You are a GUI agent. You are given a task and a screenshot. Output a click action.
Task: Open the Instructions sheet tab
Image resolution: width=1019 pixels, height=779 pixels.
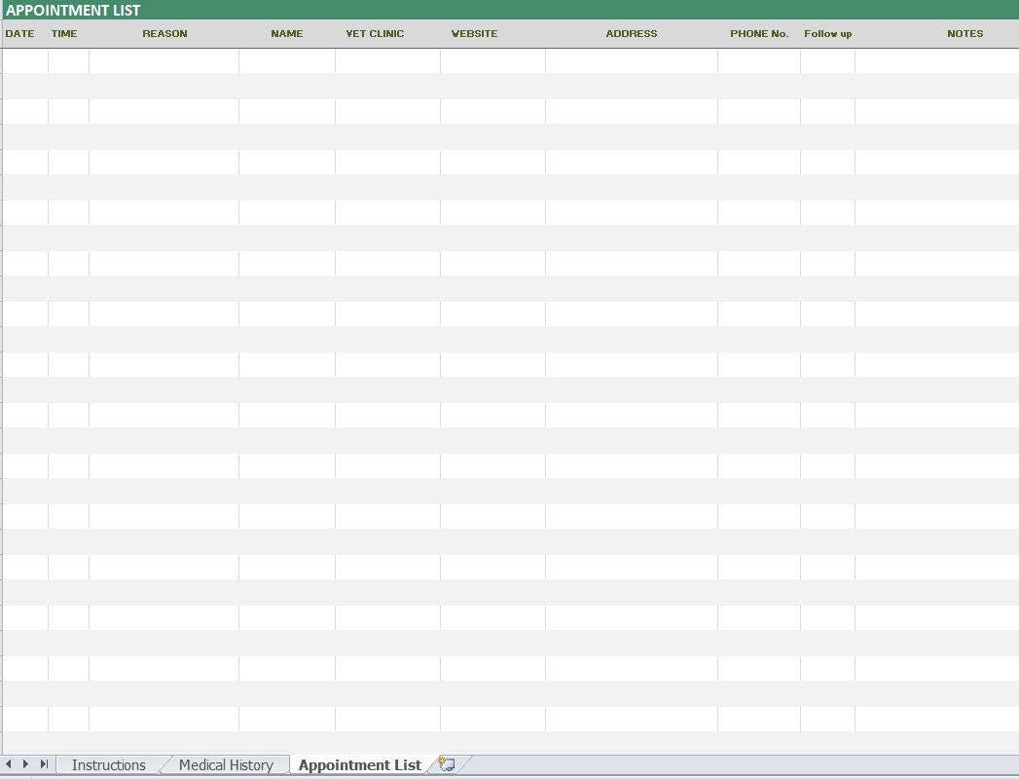(x=109, y=764)
